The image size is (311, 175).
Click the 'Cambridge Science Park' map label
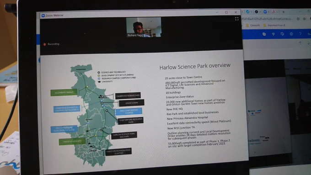click(128, 96)
